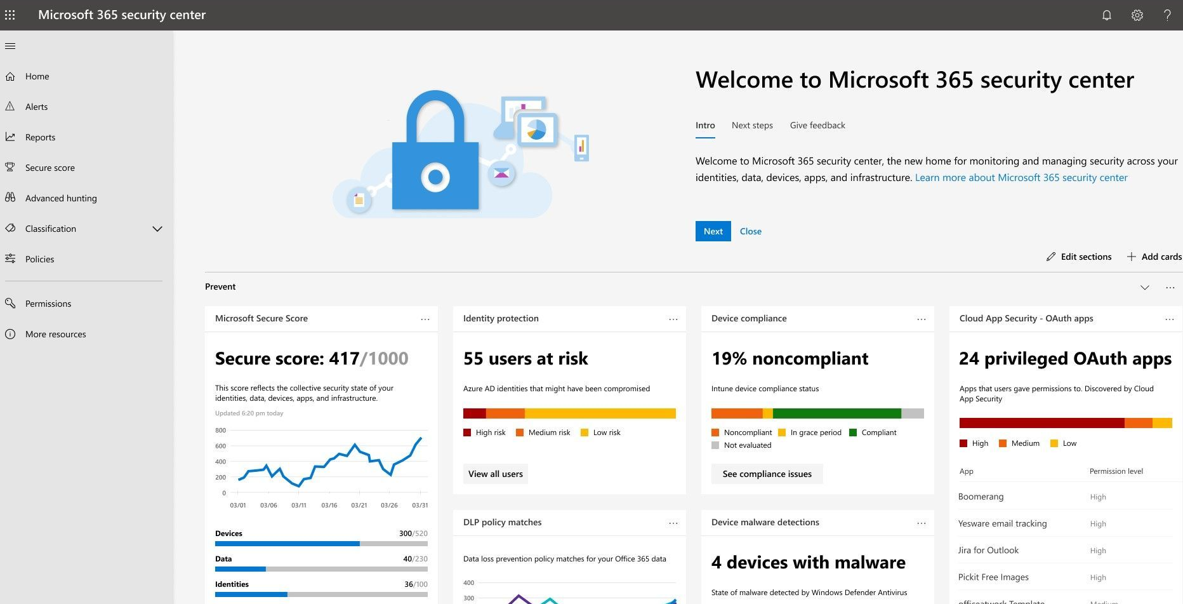Go to Home in the sidebar
This screenshot has height=604, width=1183.
pos(36,76)
